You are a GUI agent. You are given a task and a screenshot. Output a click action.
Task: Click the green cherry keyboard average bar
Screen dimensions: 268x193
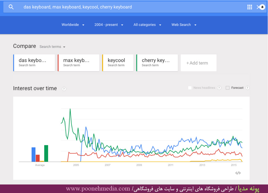(46, 153)
